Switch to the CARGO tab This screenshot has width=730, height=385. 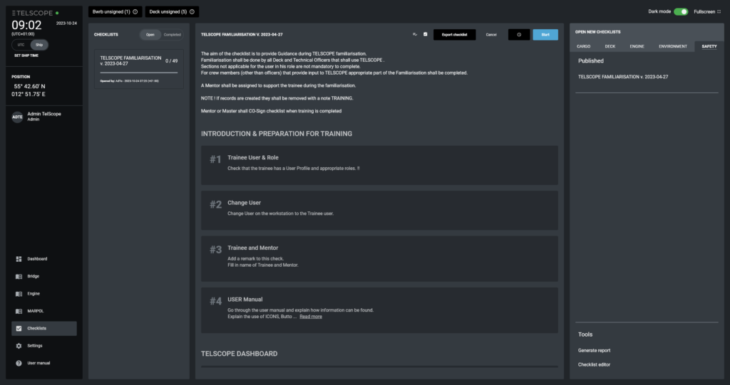(x=583, y=46)
